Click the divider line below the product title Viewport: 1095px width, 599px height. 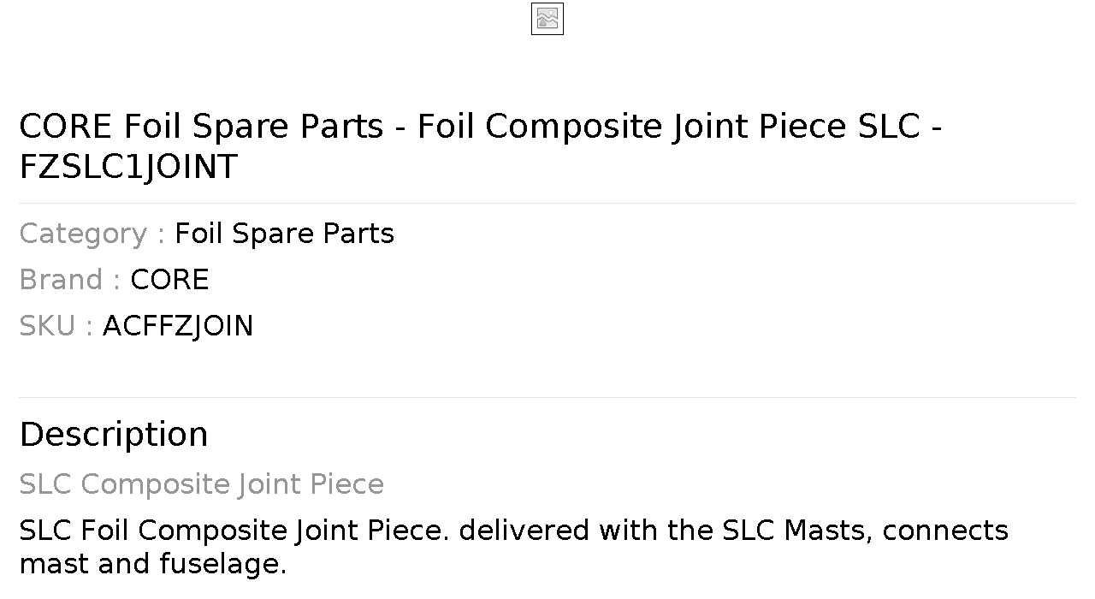[x=547, y=203]
